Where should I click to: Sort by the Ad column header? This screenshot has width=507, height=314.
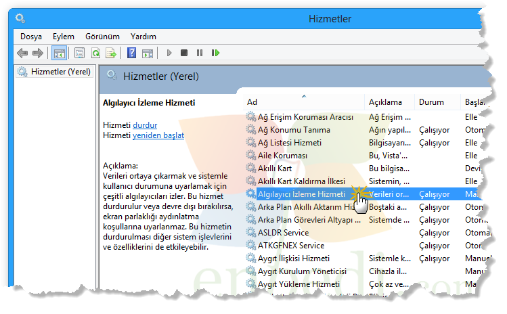click(303, 102)
